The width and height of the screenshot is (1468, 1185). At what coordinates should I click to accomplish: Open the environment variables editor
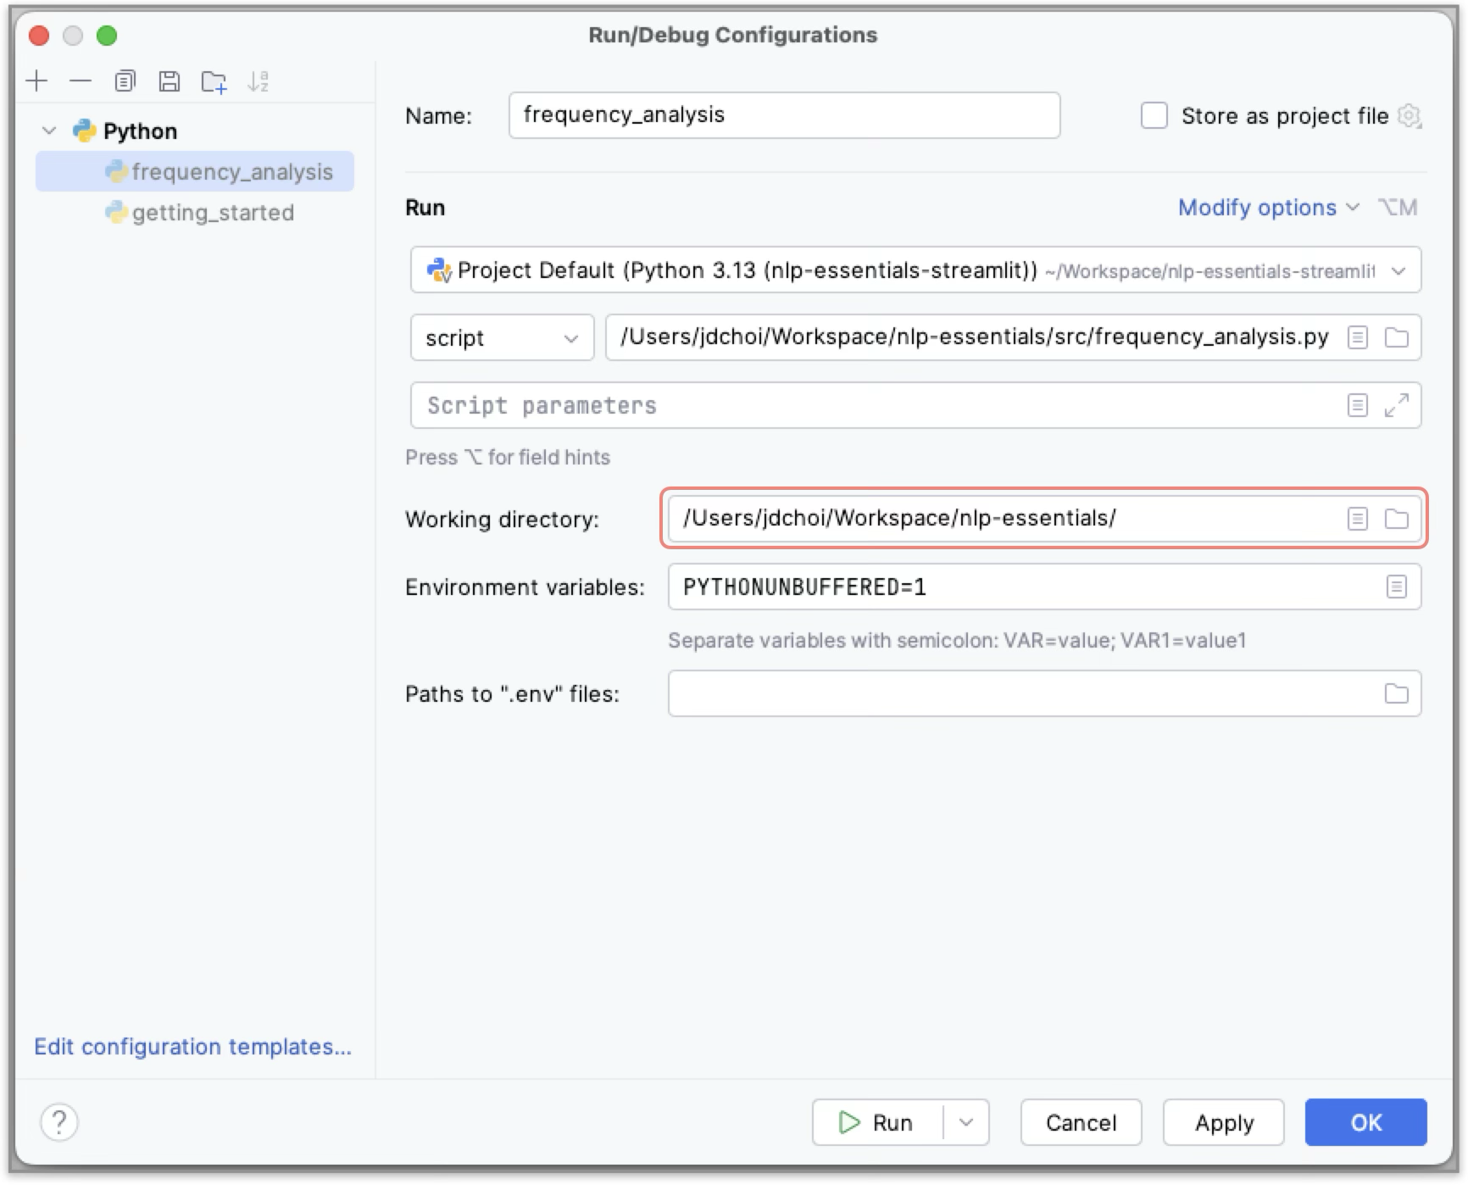(1398, 587)
